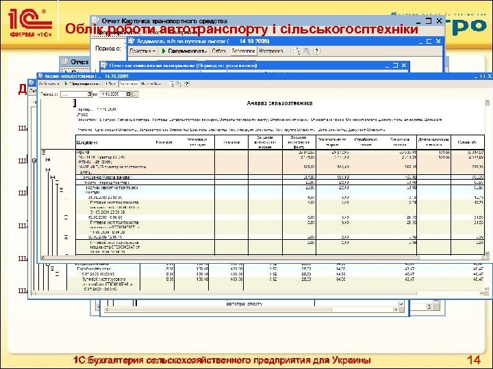This screenshot has height=369, width=493.
Task: Toggle Заголовок in Анализ сельхозтехники toolbar
Action: [129, 84]
